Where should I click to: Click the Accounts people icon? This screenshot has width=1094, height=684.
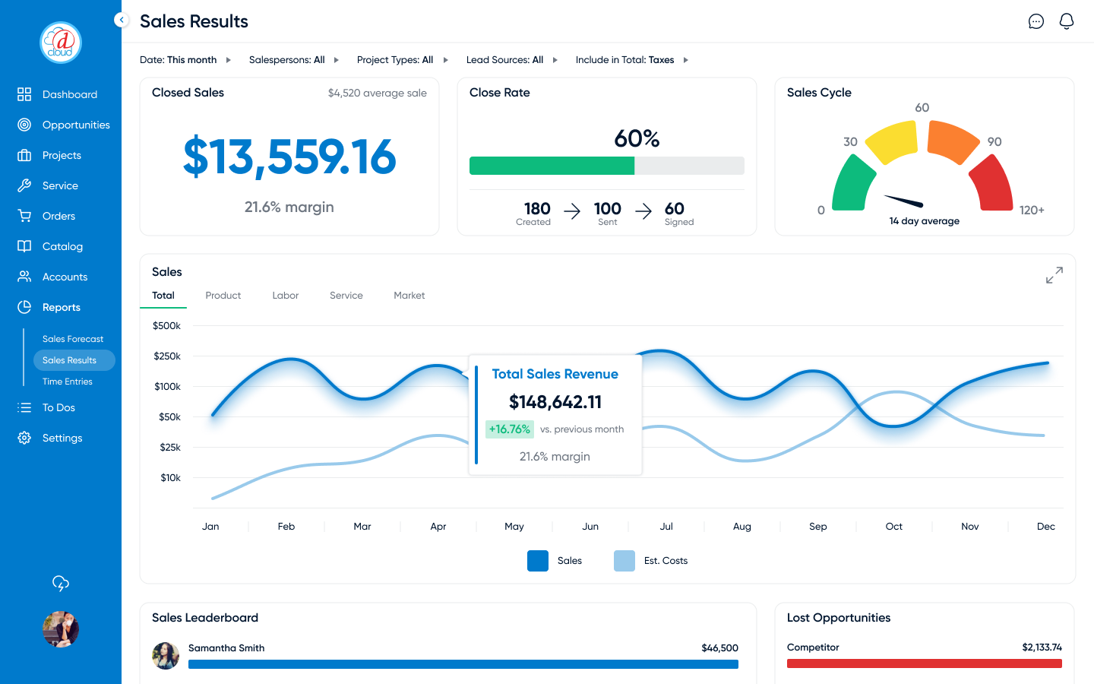coord(24,277)
